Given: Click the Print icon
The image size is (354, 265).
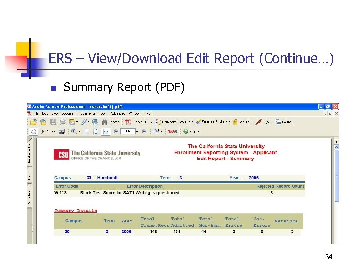Looking at the screenshot, I should pos(62,122).
